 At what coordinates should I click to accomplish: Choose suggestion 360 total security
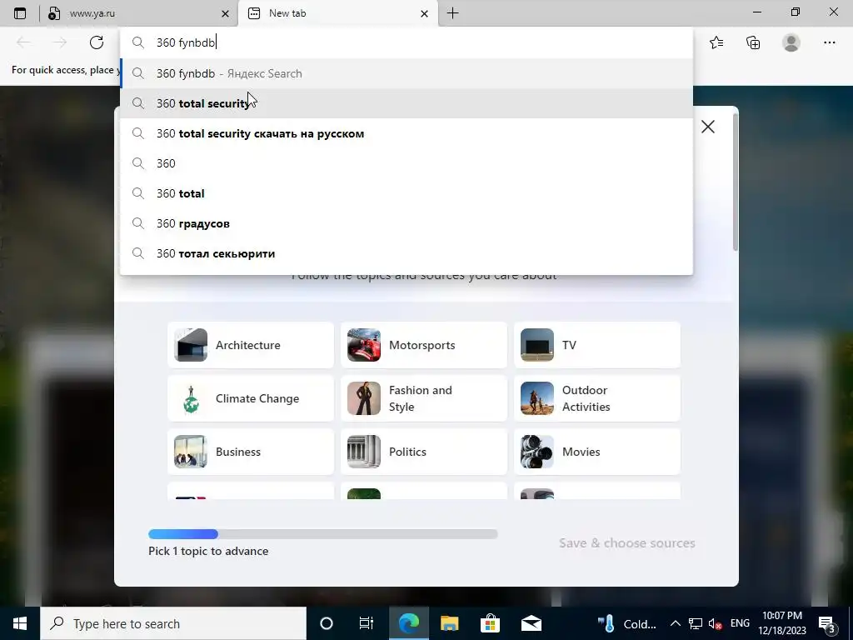[x=407, y=103]
